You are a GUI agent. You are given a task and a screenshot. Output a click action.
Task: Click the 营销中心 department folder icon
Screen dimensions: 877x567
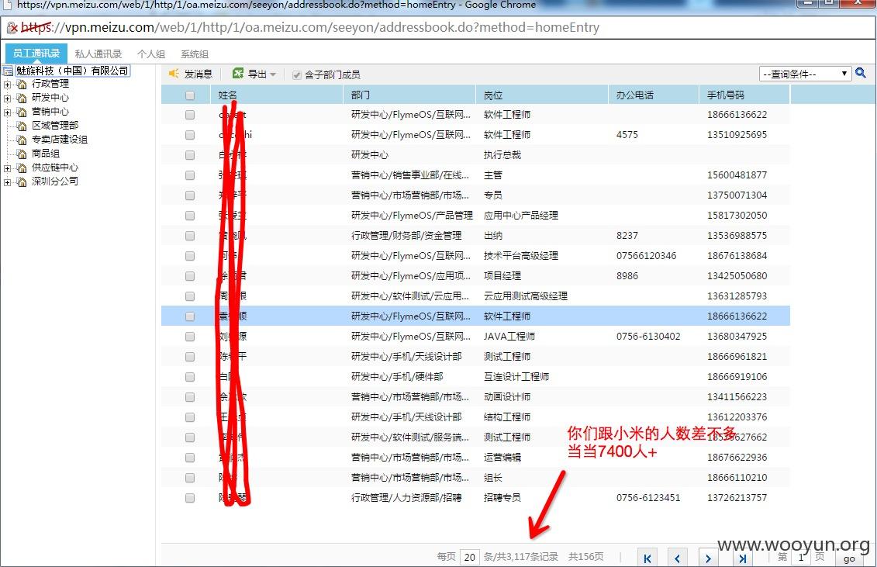(22, 112)
